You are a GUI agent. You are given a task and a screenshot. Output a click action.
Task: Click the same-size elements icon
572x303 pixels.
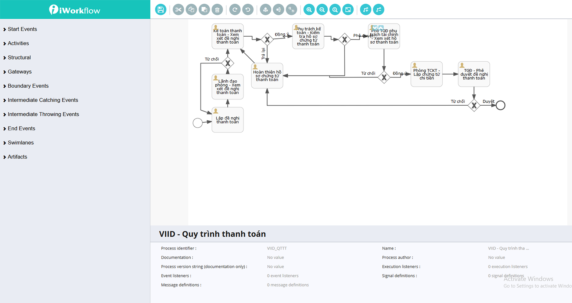[291, 10]
